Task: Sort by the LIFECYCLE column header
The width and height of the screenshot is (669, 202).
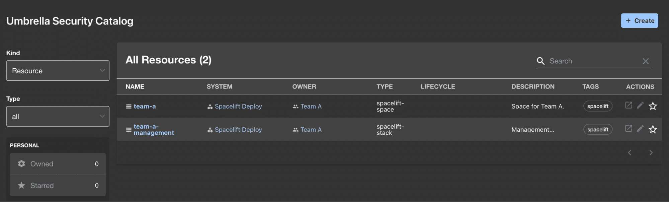Action: [438, 87]
